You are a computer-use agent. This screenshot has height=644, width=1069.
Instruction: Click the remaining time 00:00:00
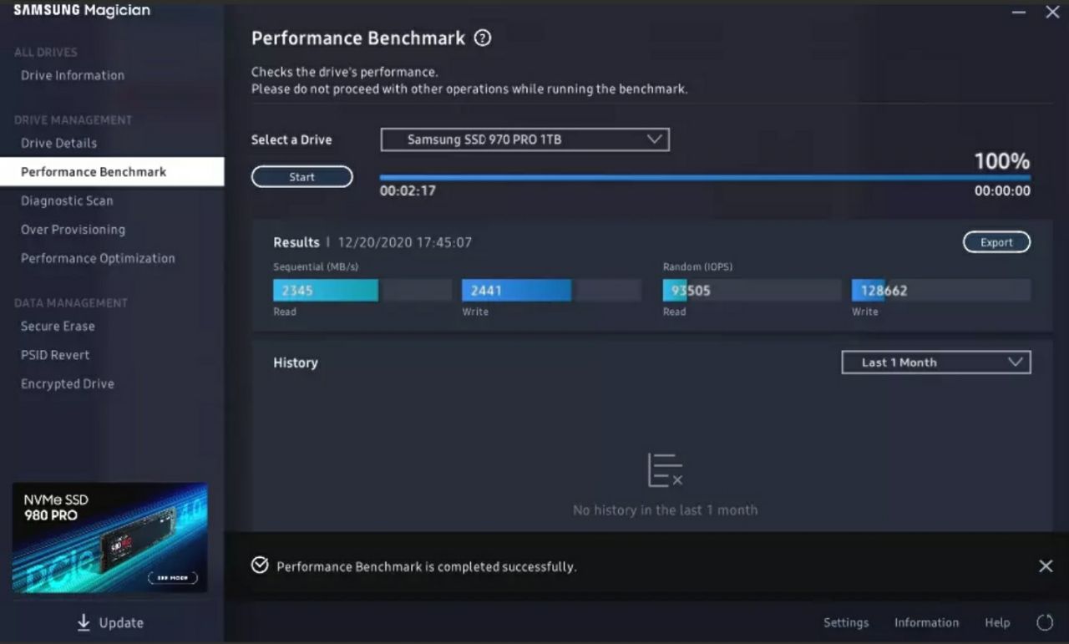[x=1002, y=190]
